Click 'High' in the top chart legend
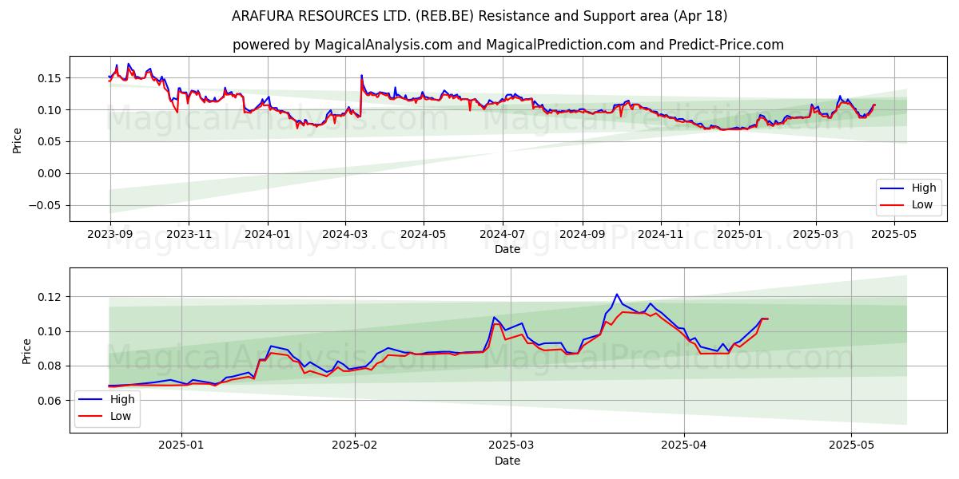The width and height of the screenshot is (959, 479). pos(924,188)
